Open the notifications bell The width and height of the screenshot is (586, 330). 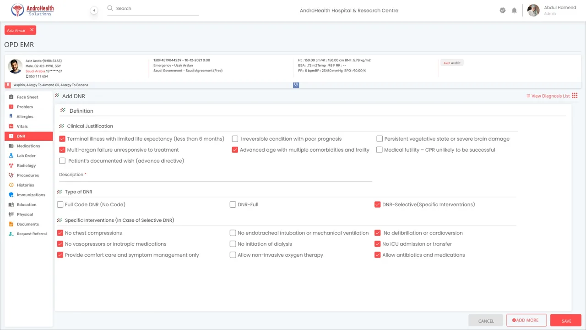click(x=514, y=10)
